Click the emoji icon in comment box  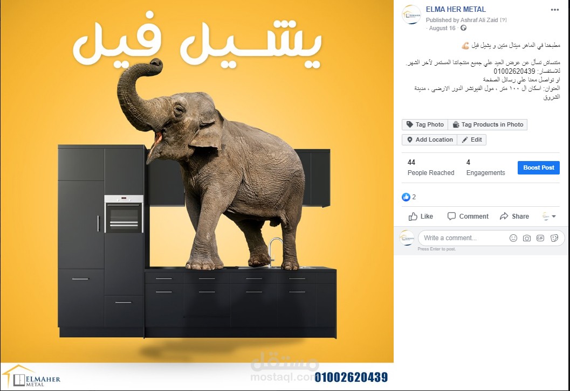[x=513, y=238]
